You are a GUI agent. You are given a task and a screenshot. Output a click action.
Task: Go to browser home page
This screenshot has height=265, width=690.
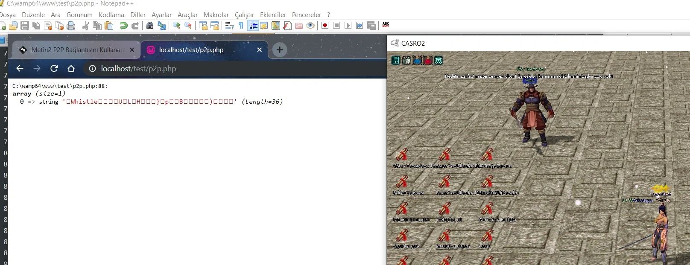[71, 69]
